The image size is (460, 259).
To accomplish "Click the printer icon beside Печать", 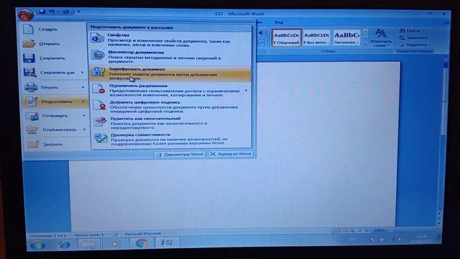I will [30, 87].
